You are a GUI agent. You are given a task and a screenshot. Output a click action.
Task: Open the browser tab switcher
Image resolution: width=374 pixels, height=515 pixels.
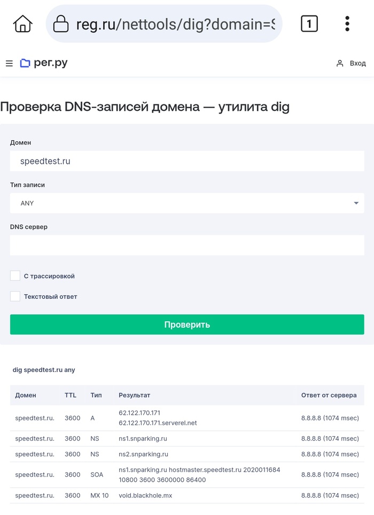click(x=309, y=24)
